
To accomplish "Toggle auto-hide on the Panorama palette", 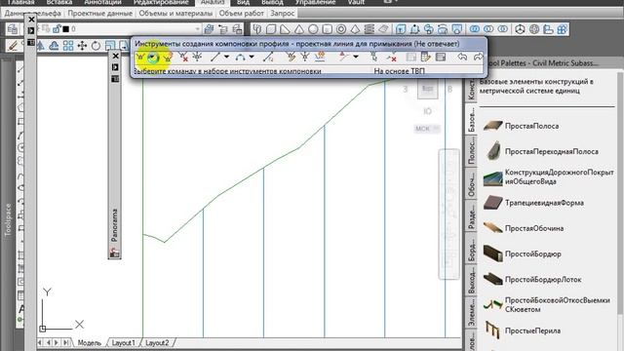I will point(115,67).
